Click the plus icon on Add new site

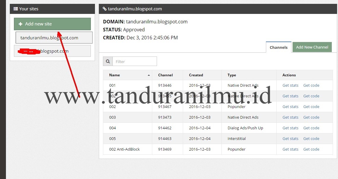coord(20,24)
